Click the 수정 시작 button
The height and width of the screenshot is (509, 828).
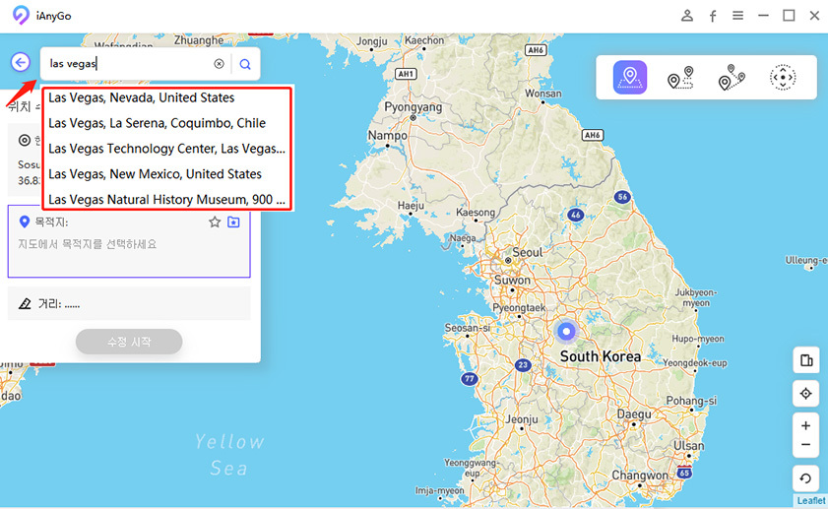129,342
